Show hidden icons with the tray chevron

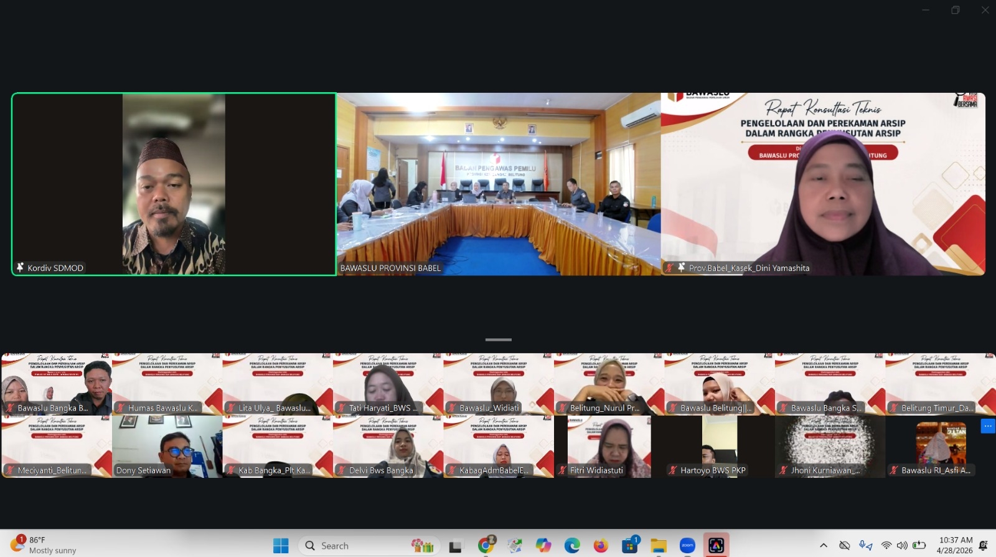824,546
